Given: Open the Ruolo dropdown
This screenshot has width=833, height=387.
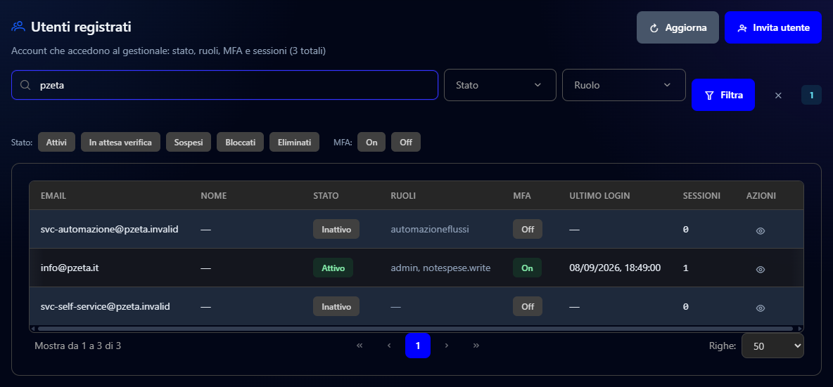Looking at the screenshot, I should pos(623,85).
